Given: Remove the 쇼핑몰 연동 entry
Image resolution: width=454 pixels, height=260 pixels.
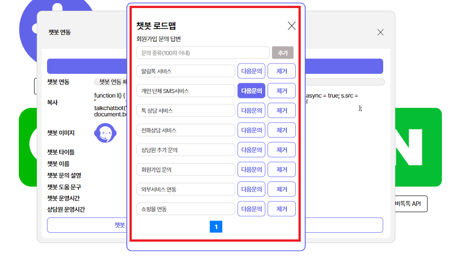Looking at the screenshot, I should pyautogui.click(x=282, y=209).
